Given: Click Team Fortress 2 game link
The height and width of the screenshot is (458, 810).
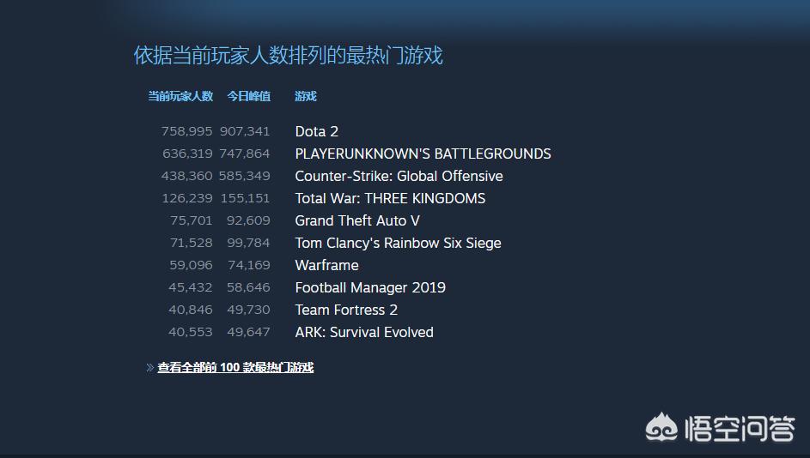Looking at the screenshot, I should point(346,310).
